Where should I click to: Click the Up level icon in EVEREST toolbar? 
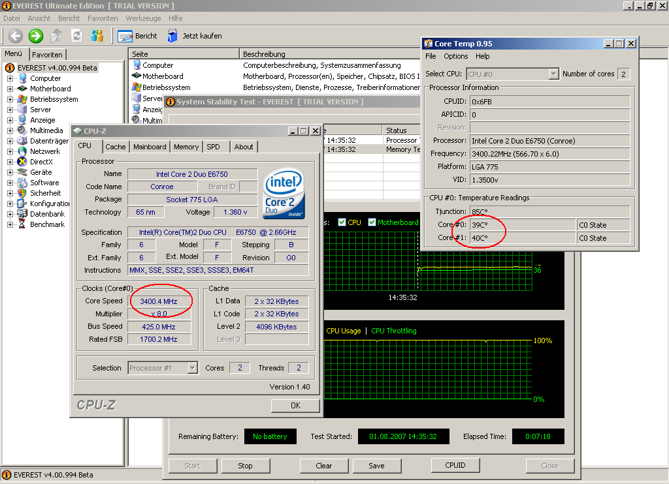coord(56,36)
